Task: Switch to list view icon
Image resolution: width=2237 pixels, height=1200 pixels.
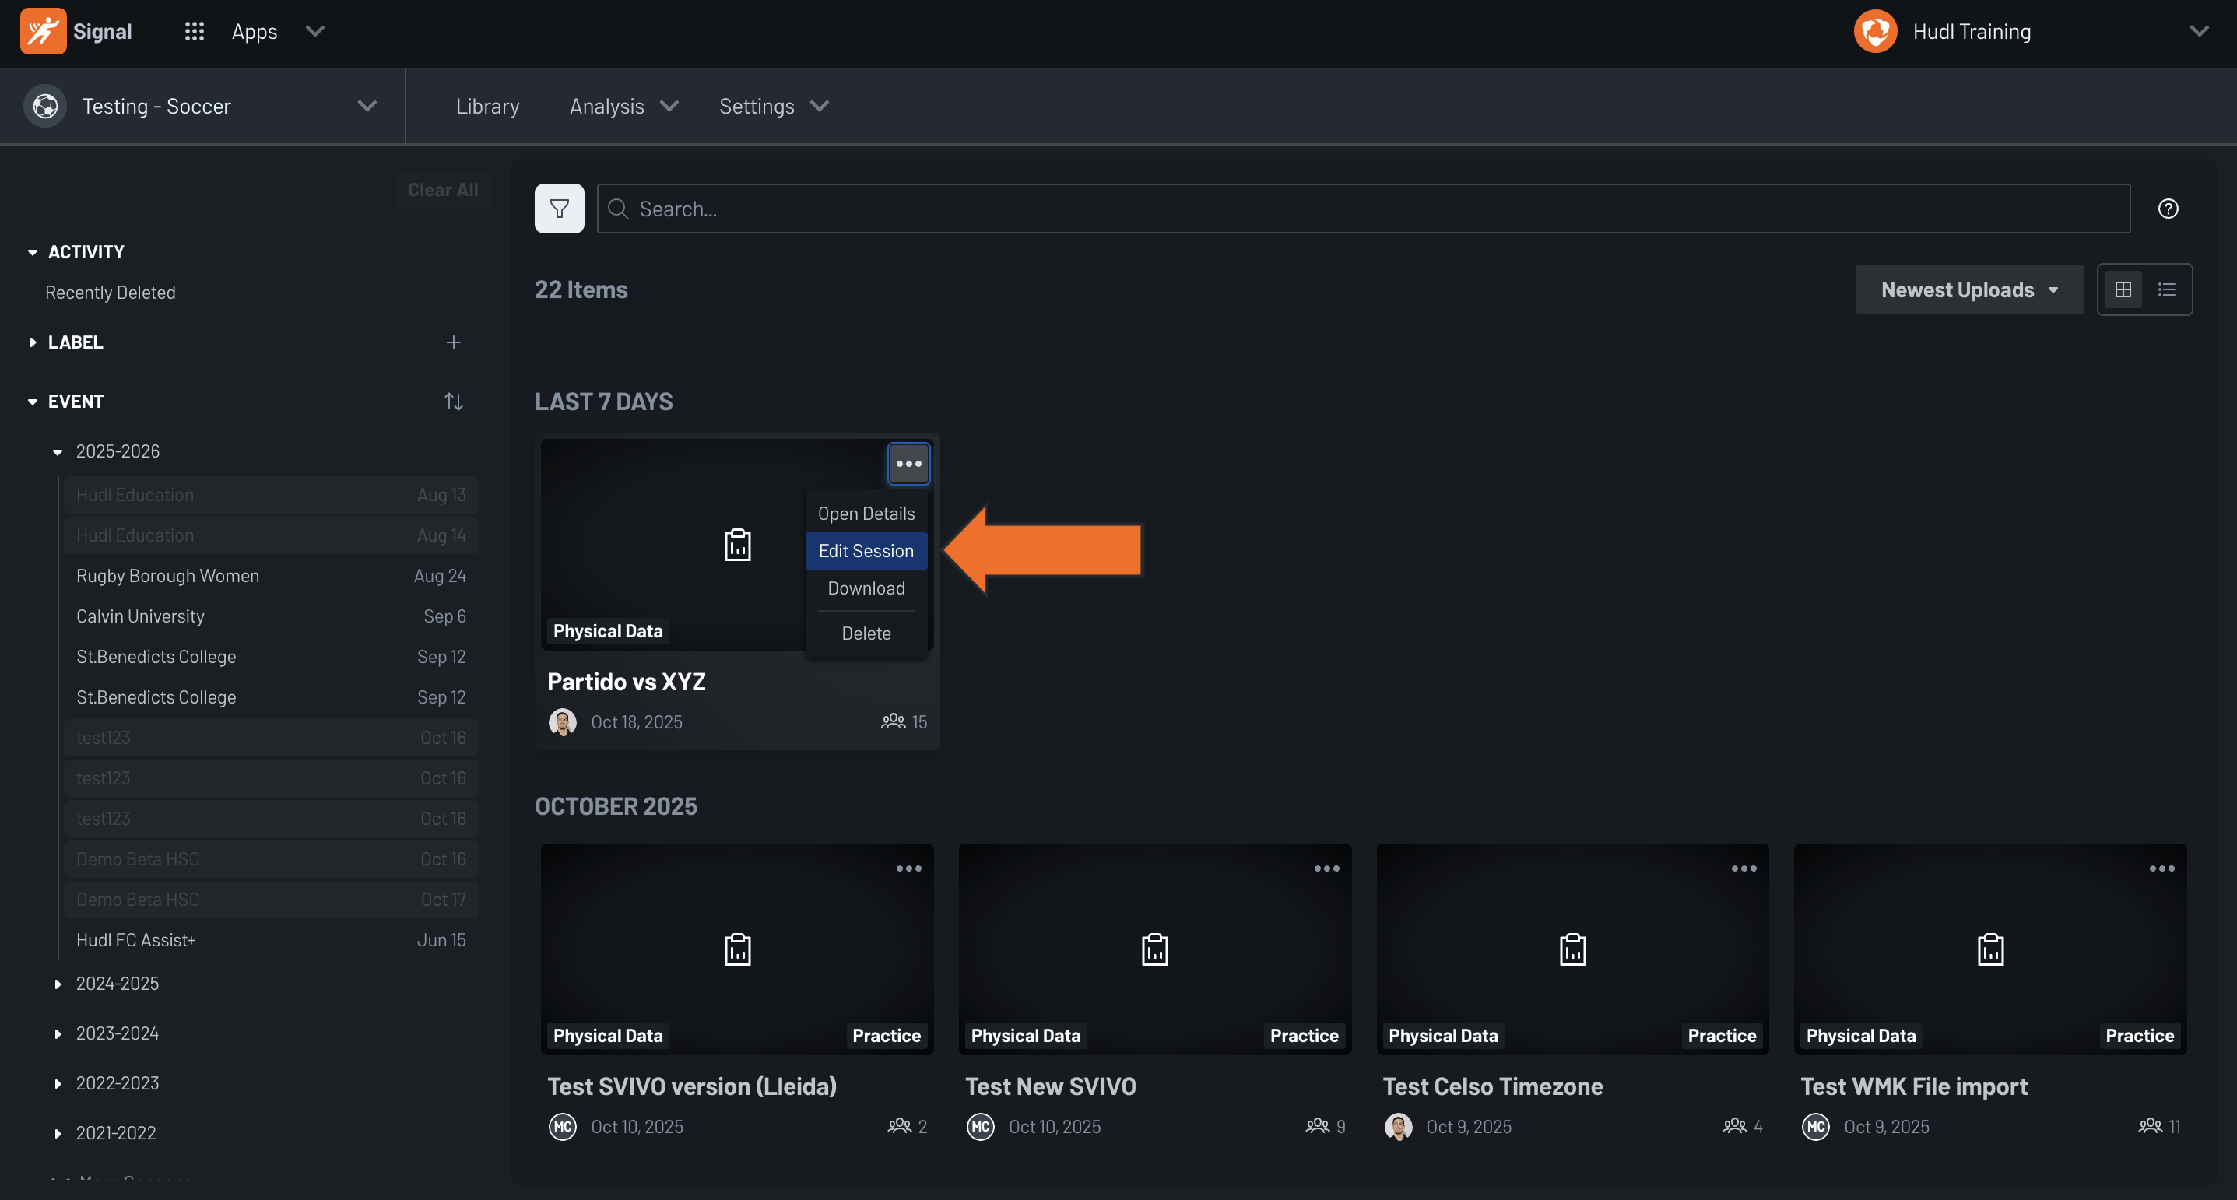Action: (2167, 289)
